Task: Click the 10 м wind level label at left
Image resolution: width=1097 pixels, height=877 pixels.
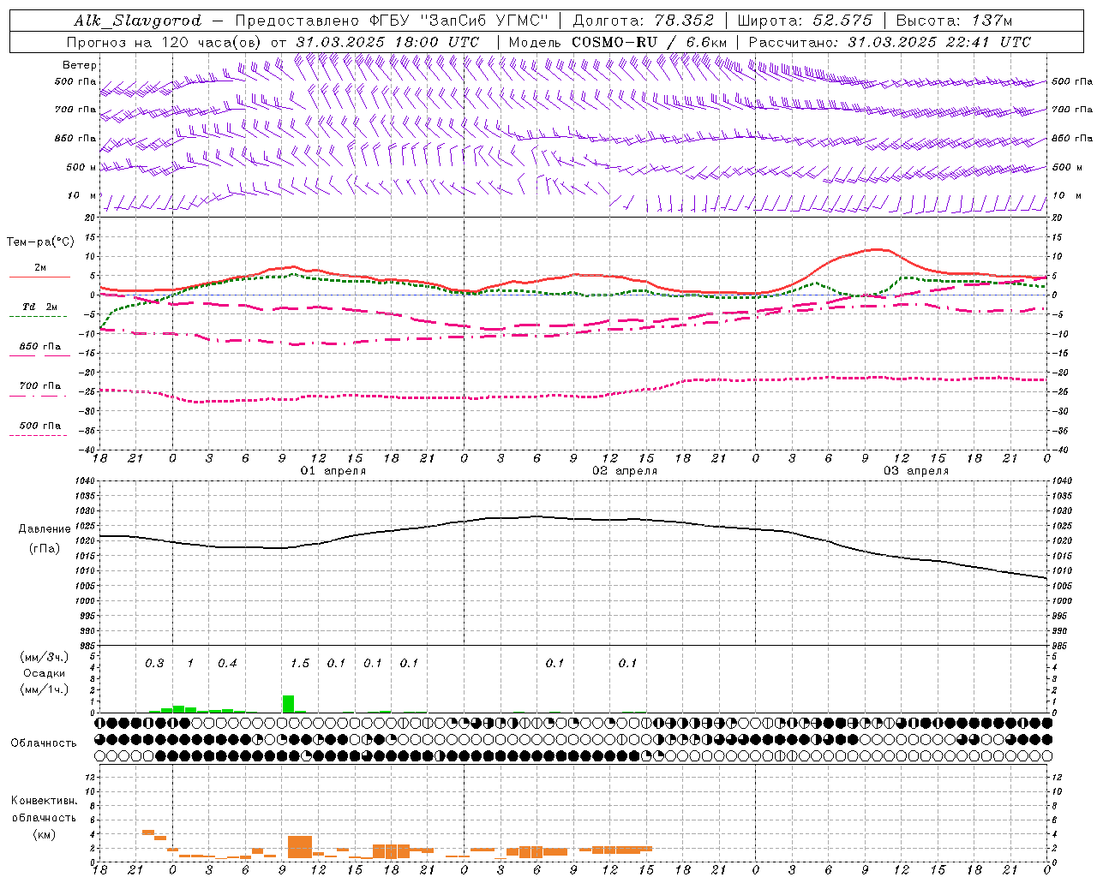Action: coord(81,195)
